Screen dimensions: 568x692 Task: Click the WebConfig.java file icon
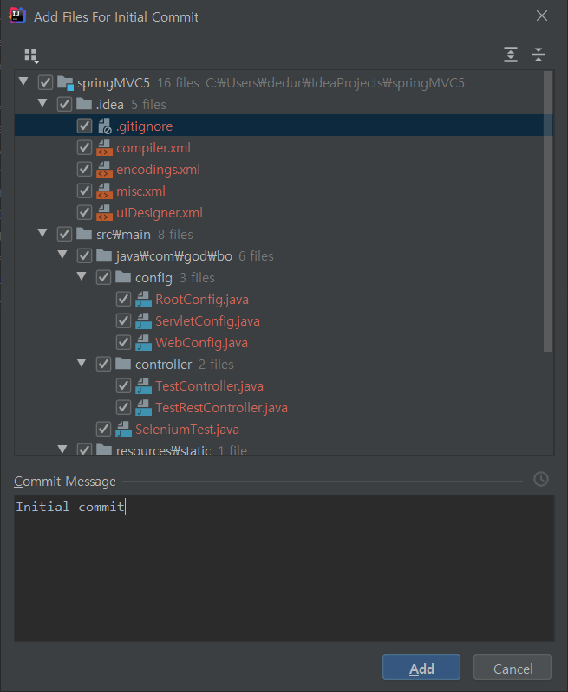coord(143,342)
